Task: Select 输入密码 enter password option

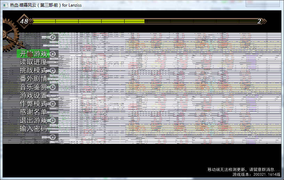Action: [33, 129]
